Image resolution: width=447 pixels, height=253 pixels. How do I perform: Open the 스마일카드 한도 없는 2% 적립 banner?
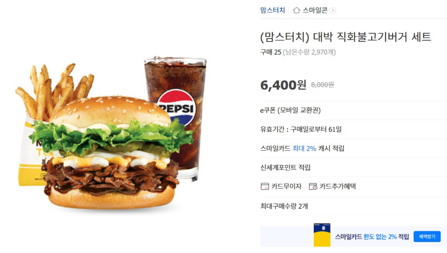[353, 237]
